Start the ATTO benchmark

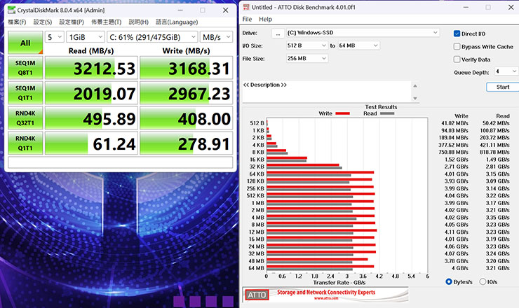pos(502,87)
